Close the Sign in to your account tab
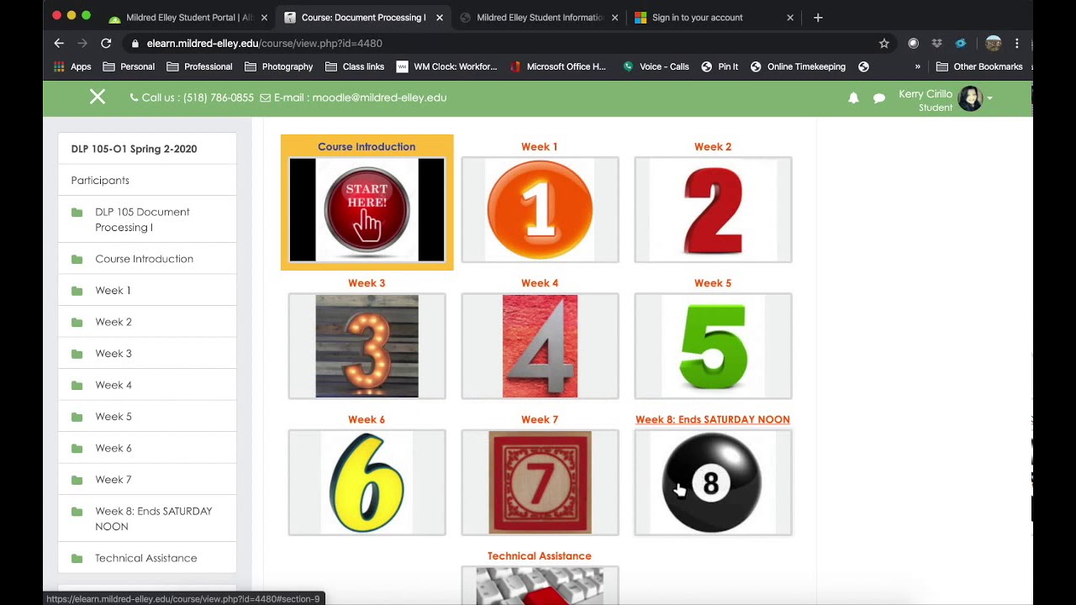Screen dimensions: 1076x605 coord(789,17)
